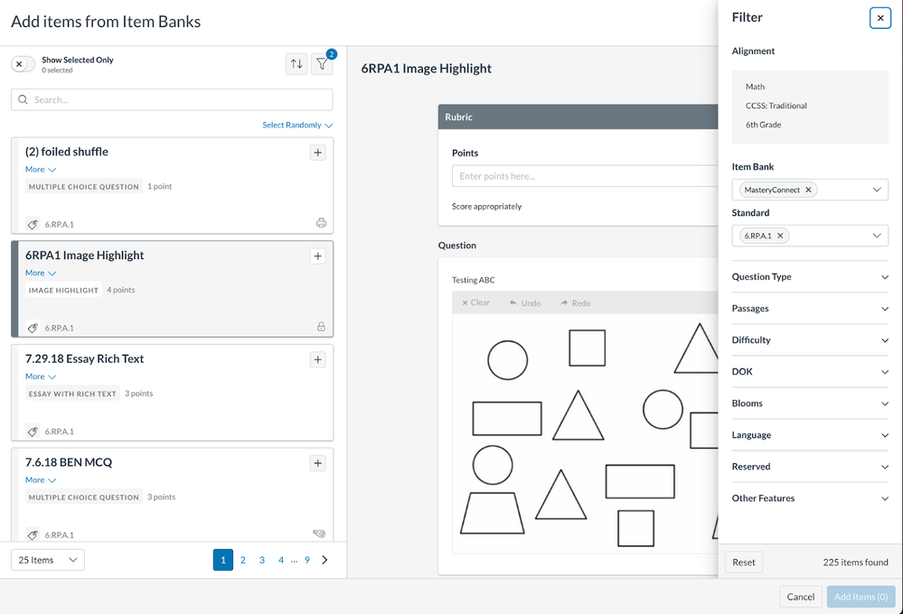
Task: Go to page 2 of results
Action: (242, 560)
